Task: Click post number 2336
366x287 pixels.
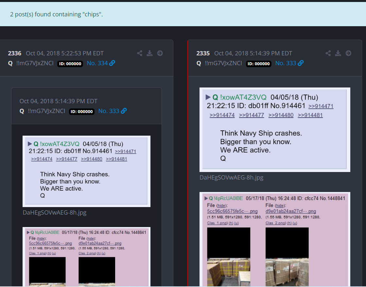Action: [x=15, y=53]
